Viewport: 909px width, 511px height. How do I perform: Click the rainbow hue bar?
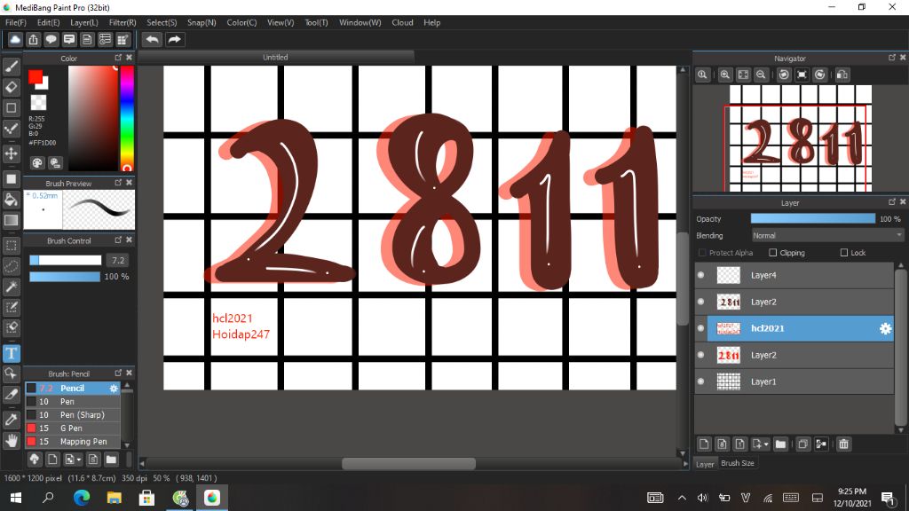(x=127, y=118)
